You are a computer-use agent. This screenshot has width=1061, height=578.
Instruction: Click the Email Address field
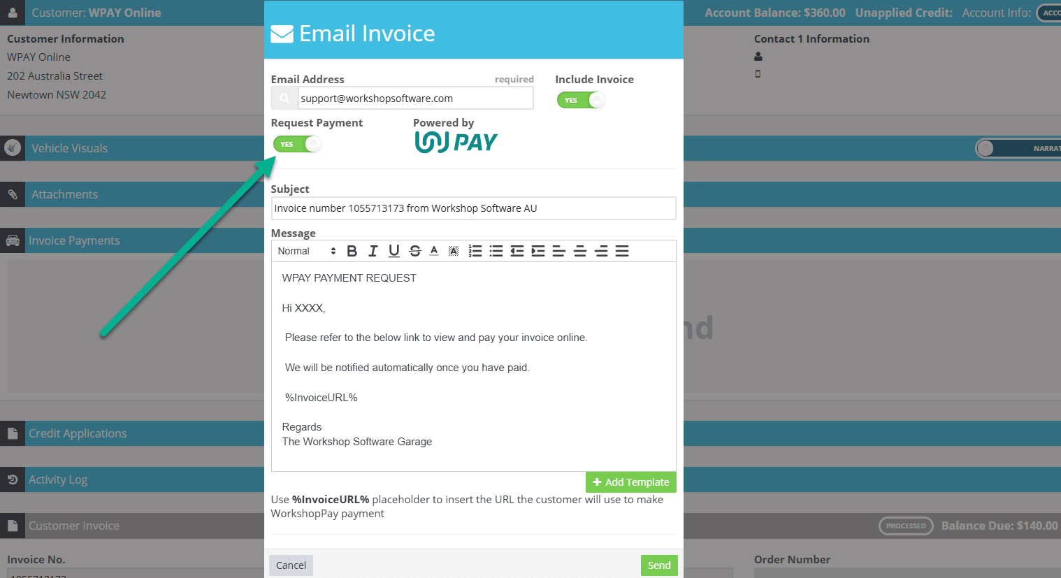tap(415, 99)
